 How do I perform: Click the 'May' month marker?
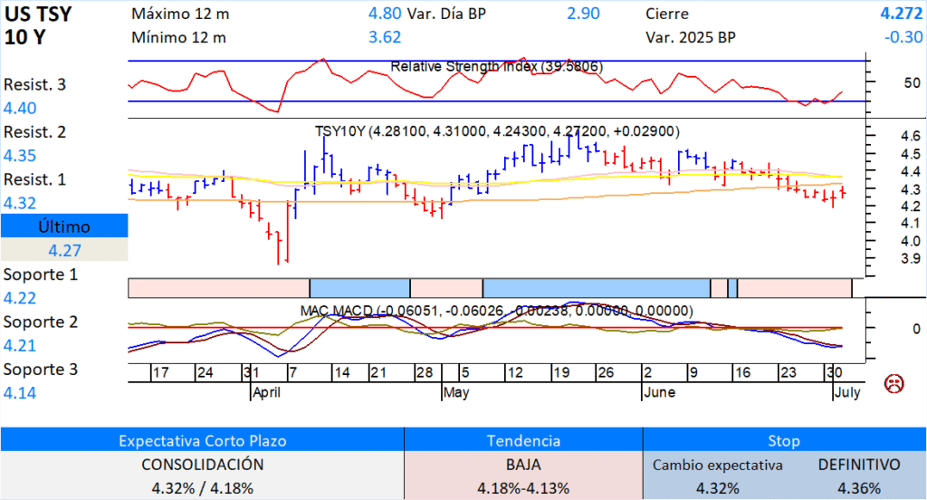coord(456,392)
